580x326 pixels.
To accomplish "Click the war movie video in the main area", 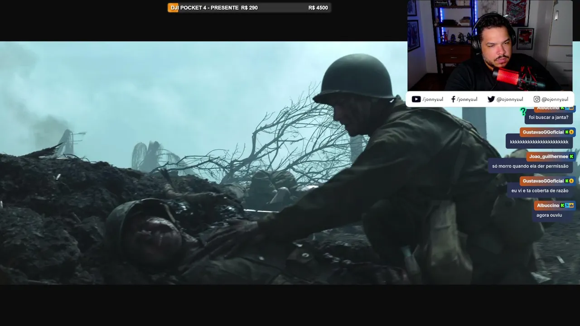I will click(290, 163).
